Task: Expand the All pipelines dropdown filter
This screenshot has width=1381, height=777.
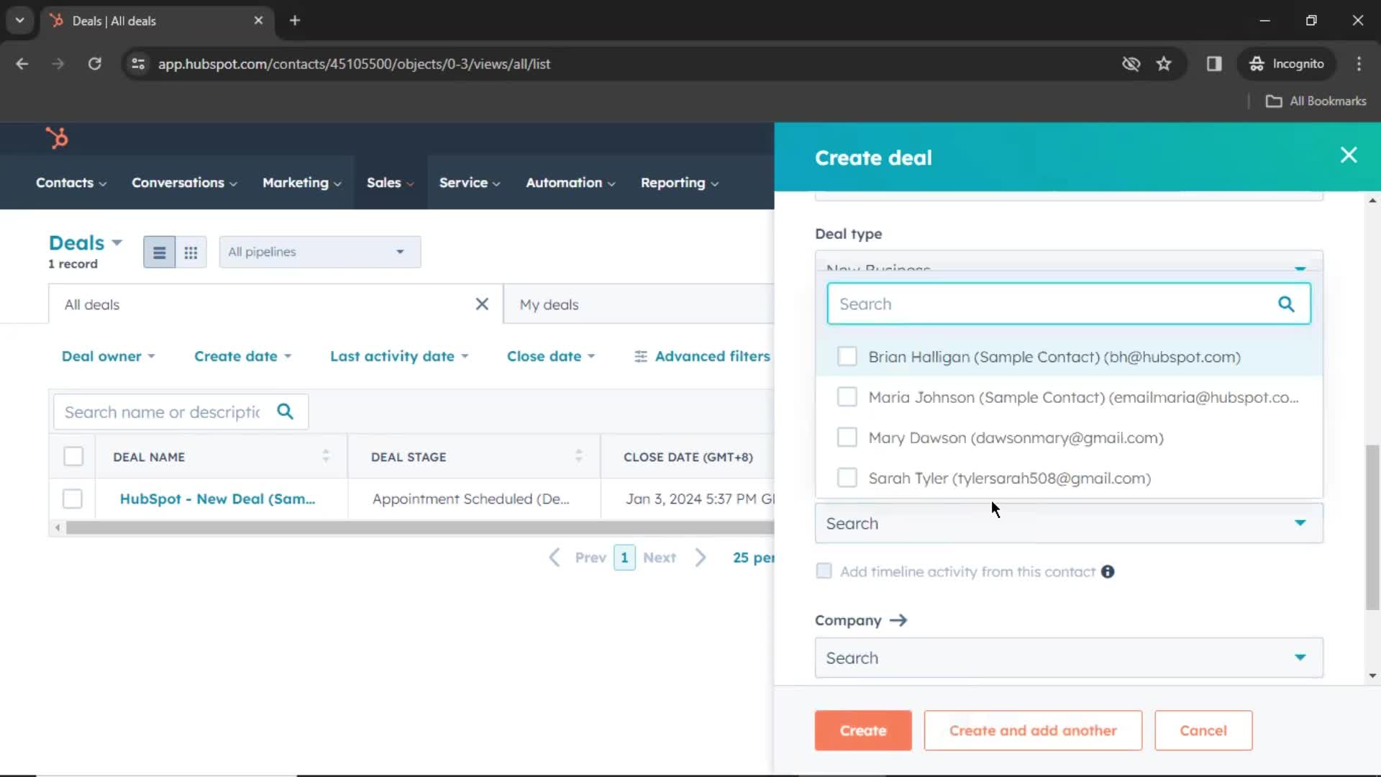Action: click(x=318, y=251)
